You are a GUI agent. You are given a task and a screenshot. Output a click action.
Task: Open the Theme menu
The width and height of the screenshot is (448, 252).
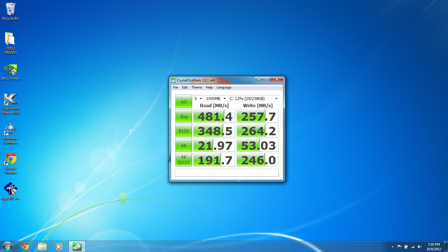tap(197, 87)
